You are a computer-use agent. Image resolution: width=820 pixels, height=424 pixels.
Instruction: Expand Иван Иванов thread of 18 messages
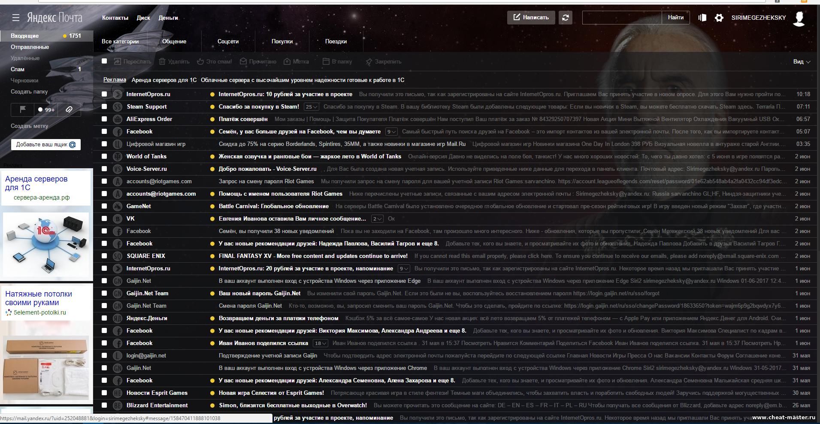(x=321, y=343)
